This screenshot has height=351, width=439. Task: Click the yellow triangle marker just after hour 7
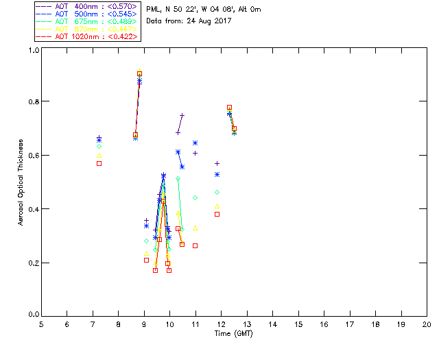[99, 156]
